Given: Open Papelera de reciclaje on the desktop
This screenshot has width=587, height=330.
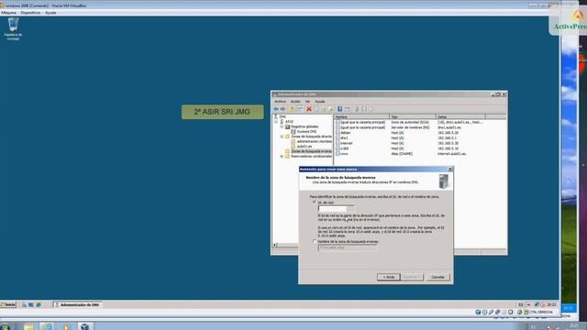Looking at the screenshot, I should (13, 28).
